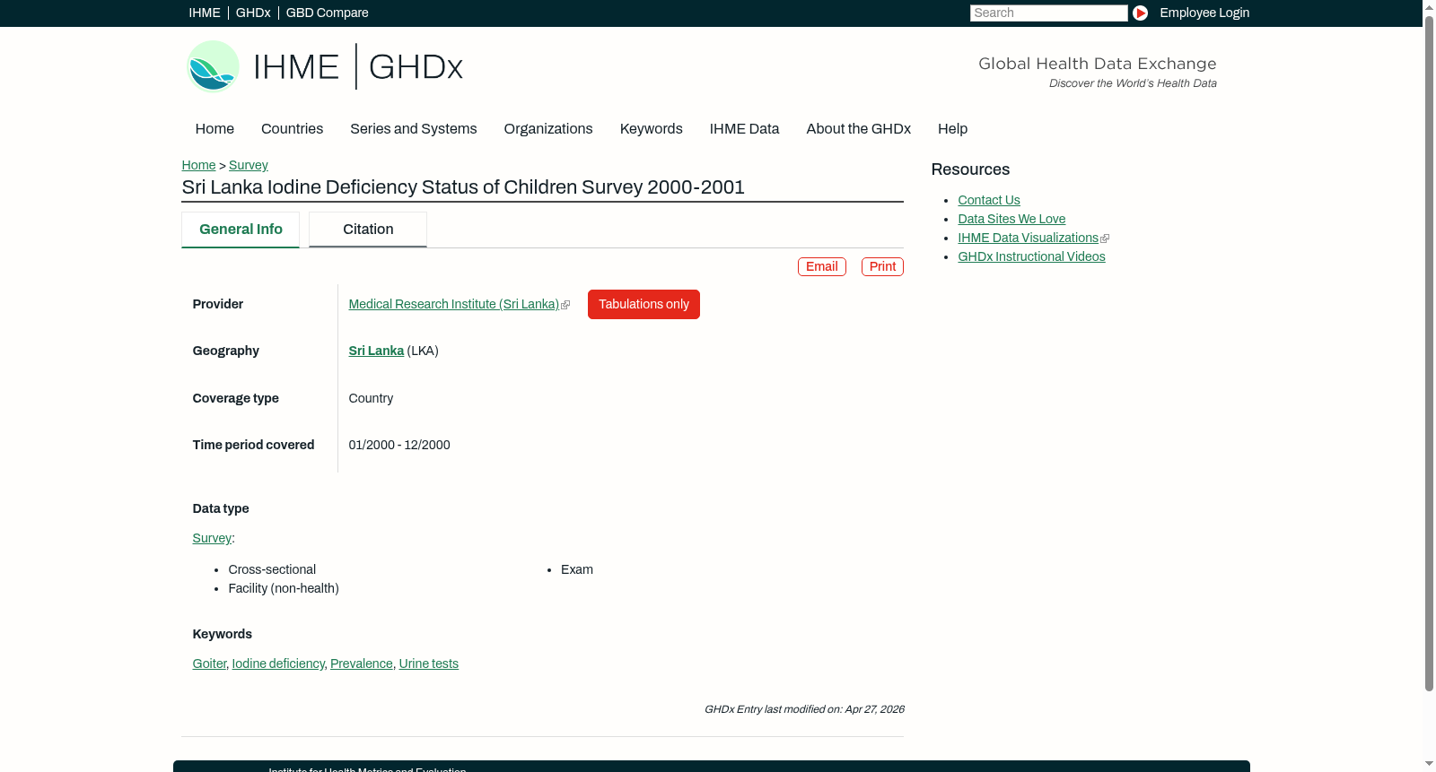The image size is (1436, 772).
Task: Click the IHME leaf logo
Action: tap(213, 66)
